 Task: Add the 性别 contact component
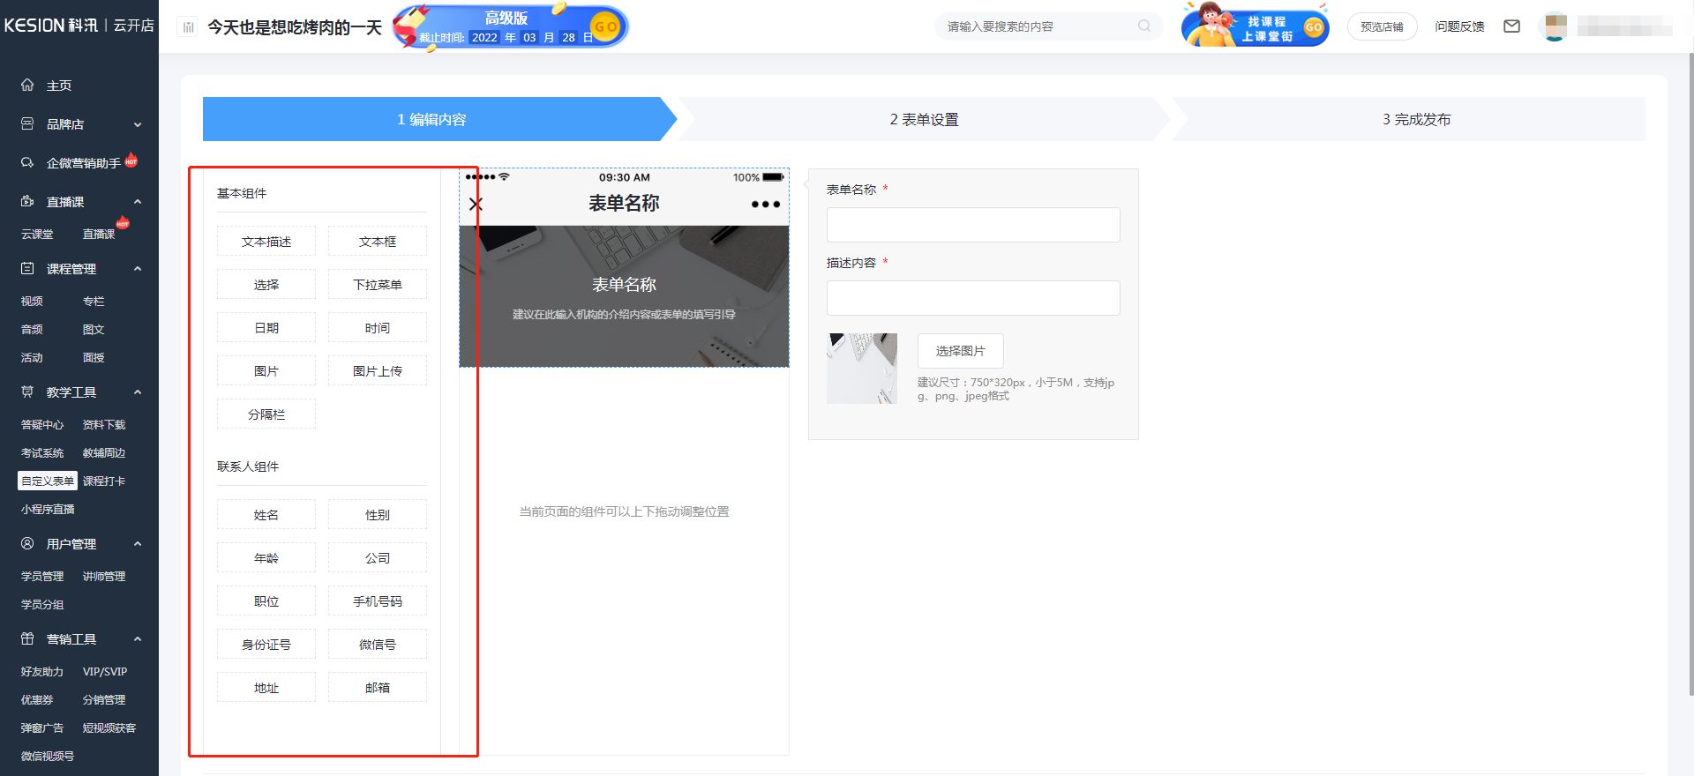378,515
